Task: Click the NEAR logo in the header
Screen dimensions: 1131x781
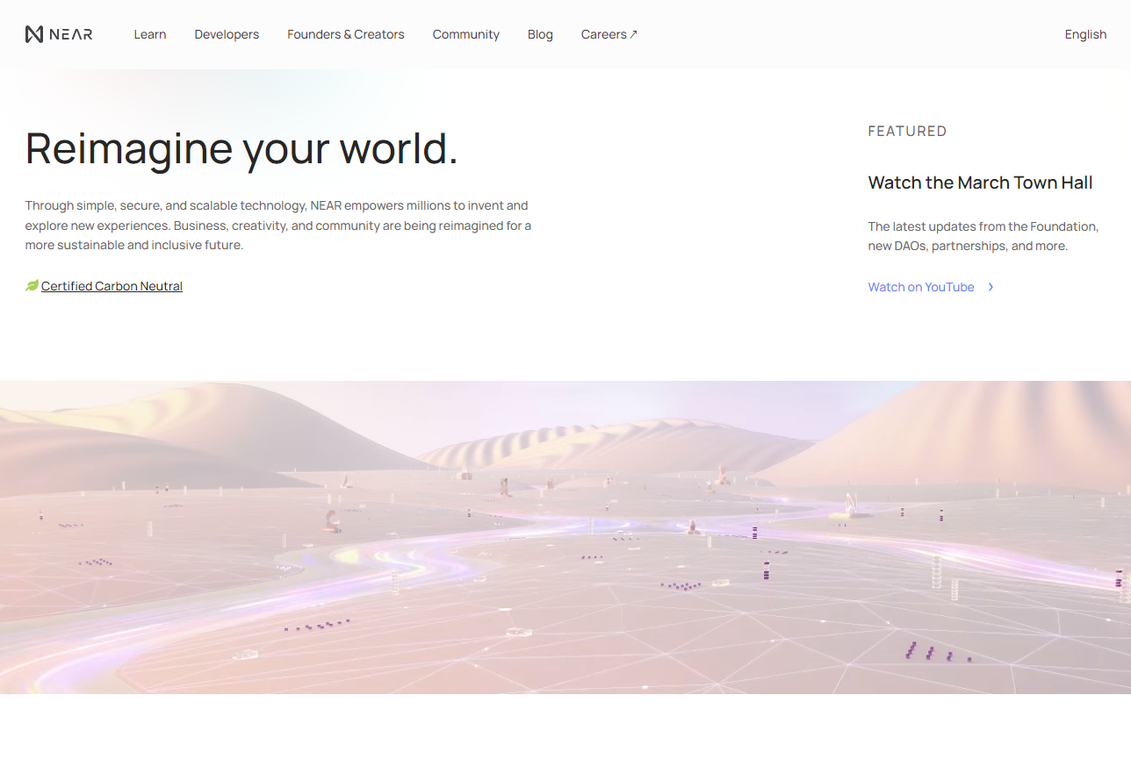Action: point(59,34)
